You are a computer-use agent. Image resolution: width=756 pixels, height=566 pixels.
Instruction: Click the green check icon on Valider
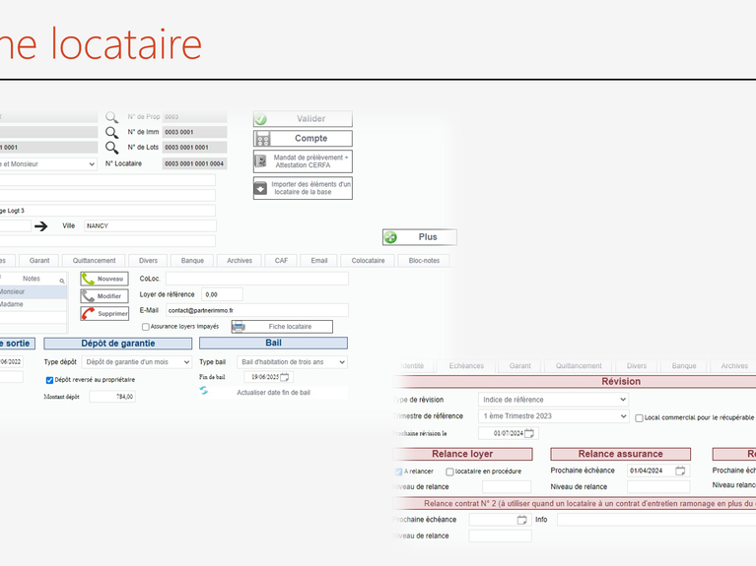click(261, 119)
